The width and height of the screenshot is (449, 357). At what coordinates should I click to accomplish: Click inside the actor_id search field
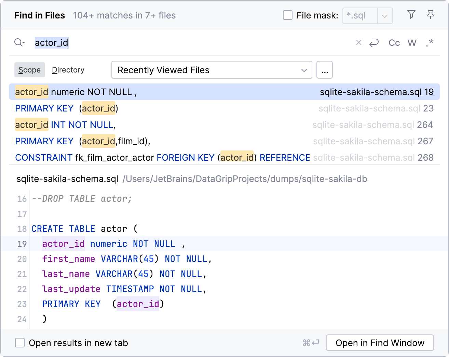pos(137,42)
